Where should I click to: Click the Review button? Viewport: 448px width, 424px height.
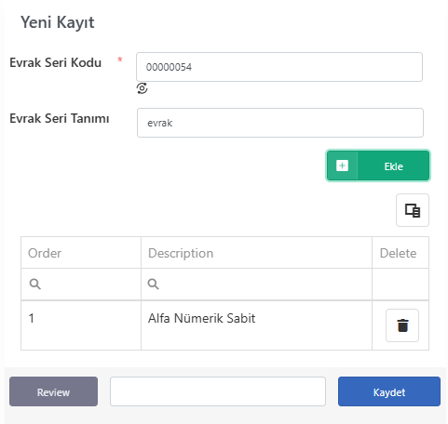pos(53,391)
